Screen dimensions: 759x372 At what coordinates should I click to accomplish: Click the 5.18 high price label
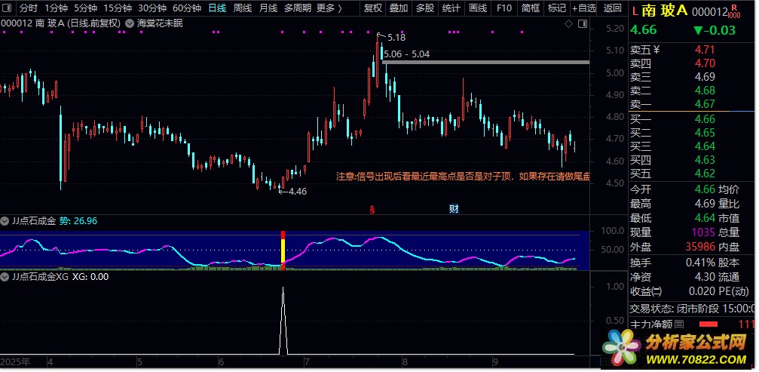[396, 37]
